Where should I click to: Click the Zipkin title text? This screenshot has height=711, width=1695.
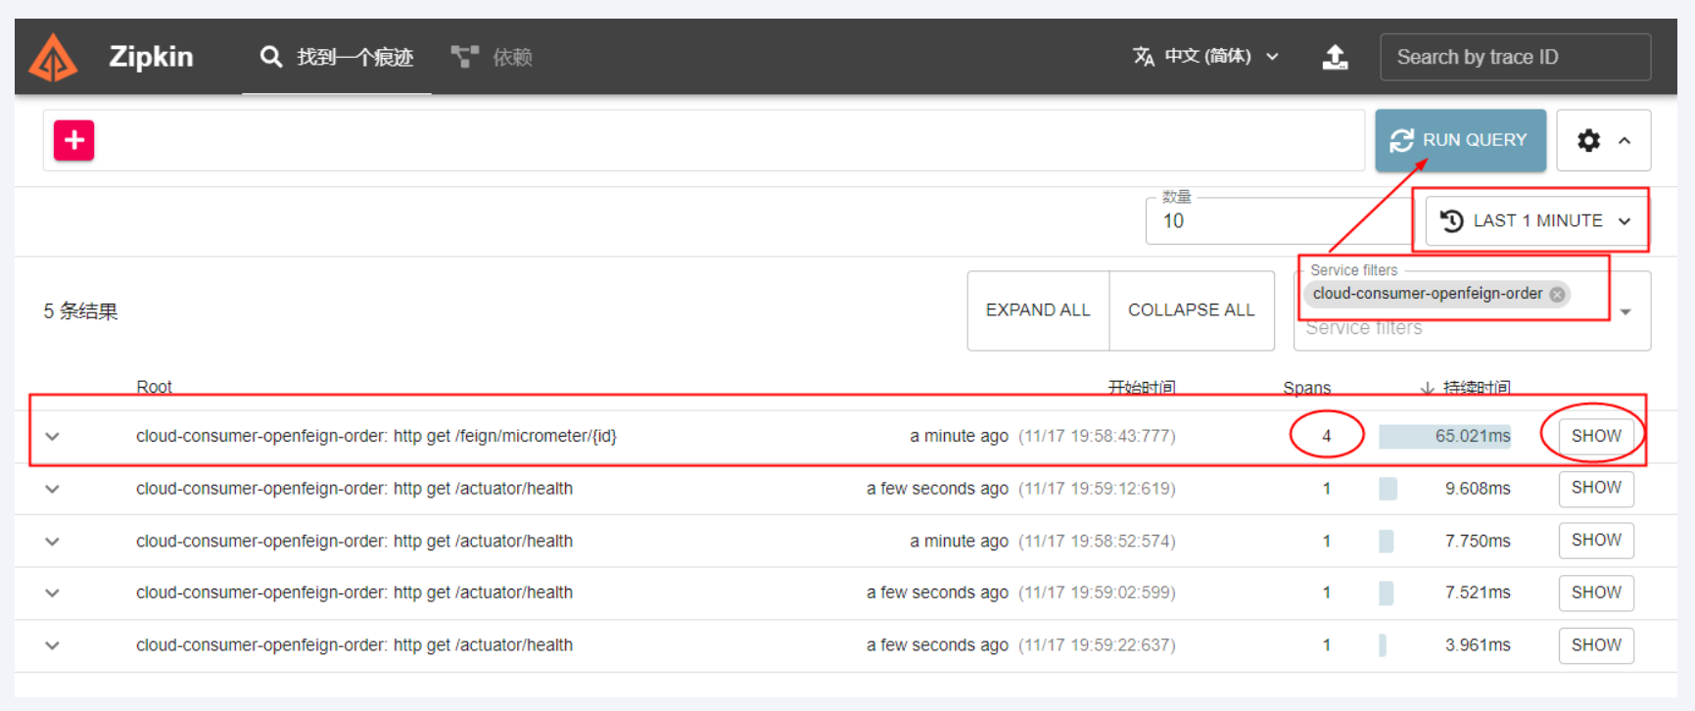151,57
